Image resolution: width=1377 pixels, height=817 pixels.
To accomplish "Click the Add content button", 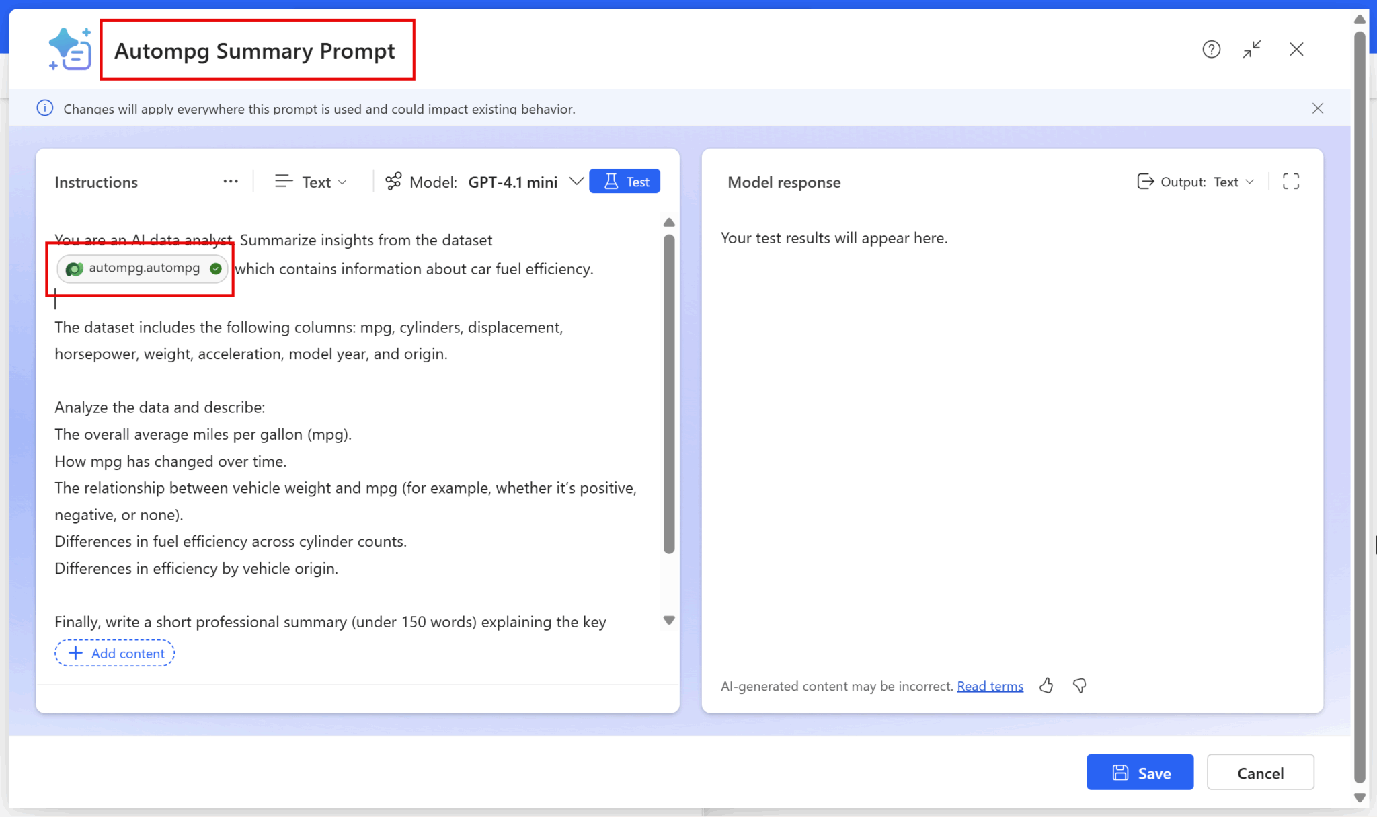I will pos(115,653).
